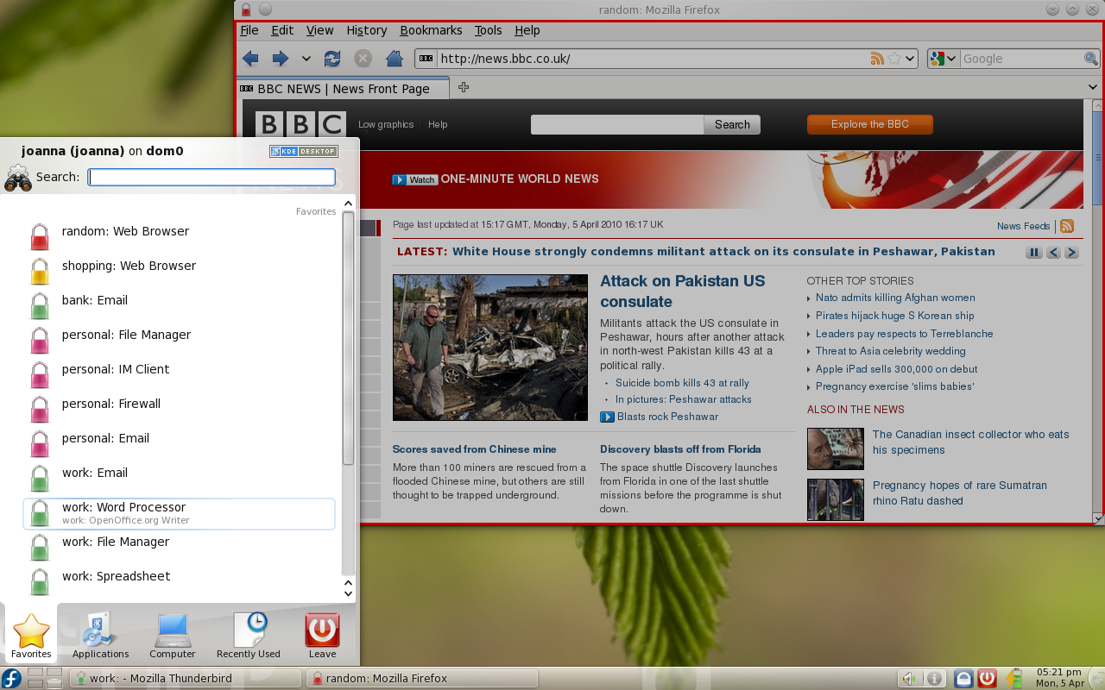Open the Scores saved from Chinese mine story

pyautogui.click(x=475, y=449)
